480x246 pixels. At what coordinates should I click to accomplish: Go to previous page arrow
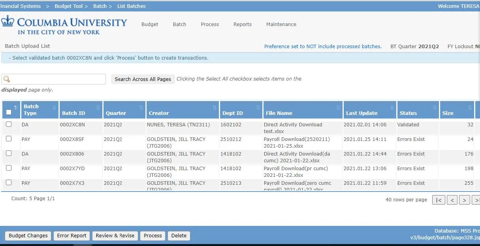point(452,200)
